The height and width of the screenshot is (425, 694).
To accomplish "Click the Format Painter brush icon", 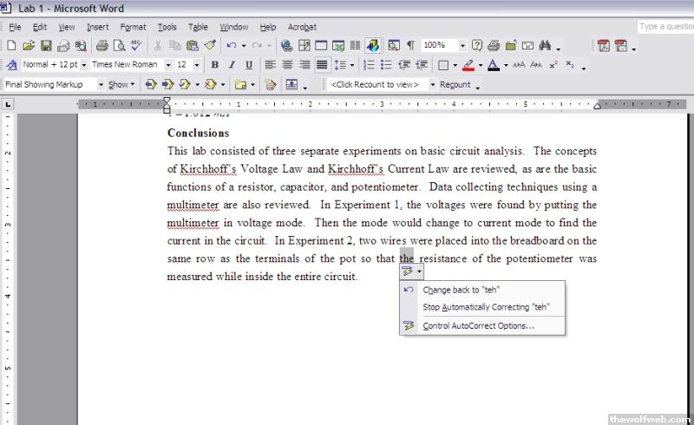I will click(209, 45).
